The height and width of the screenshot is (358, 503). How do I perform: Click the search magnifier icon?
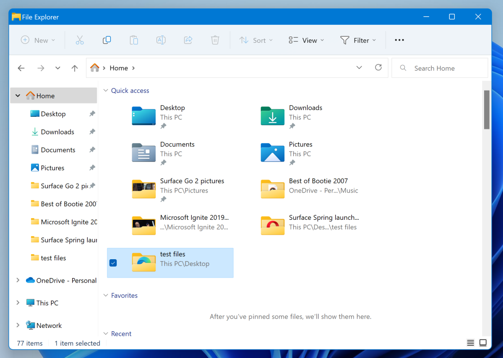pyautogui.click(x=403, y=68)
